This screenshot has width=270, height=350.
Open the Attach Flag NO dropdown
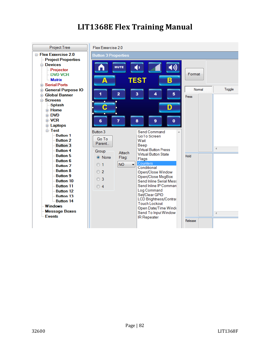[x=127, y=164]
